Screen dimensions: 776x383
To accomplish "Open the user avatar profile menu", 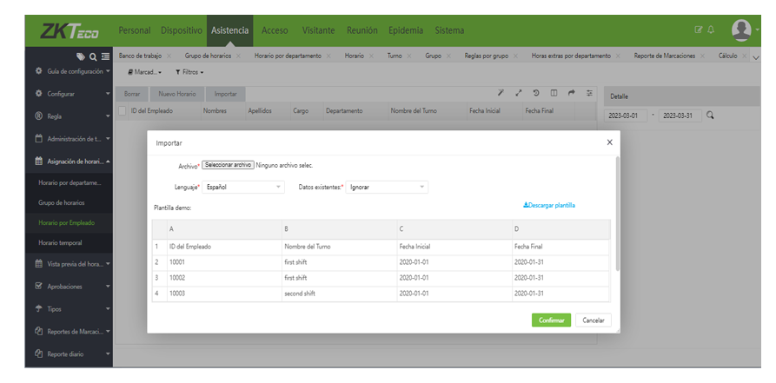I will (740, 30).
